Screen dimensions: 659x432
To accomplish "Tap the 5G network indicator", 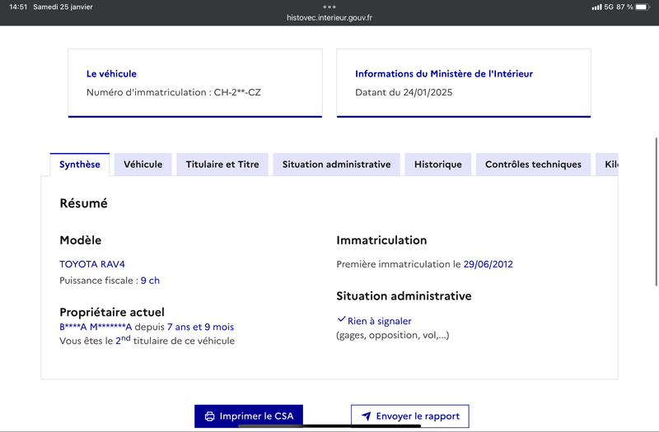I will pos(609,7).
